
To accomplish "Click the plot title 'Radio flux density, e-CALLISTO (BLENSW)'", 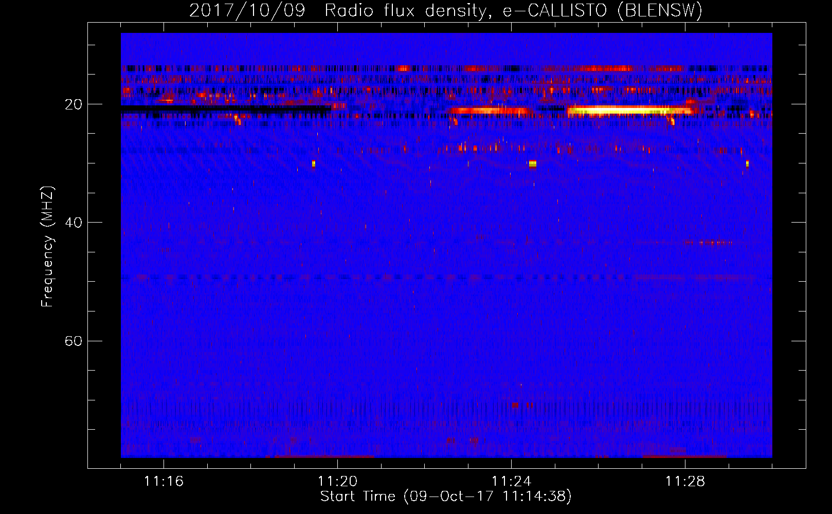I will (513, 10).
